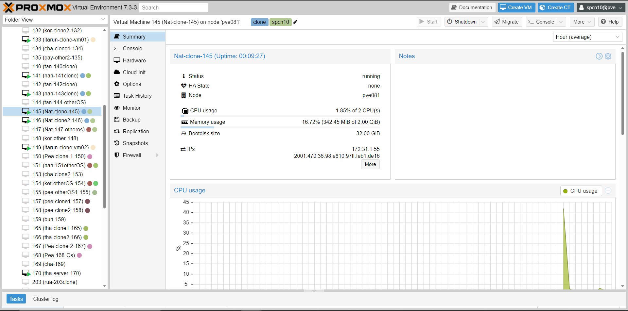Open Notes settings via gear icon
Screen dimensions: 628x311
pos(608,56)
